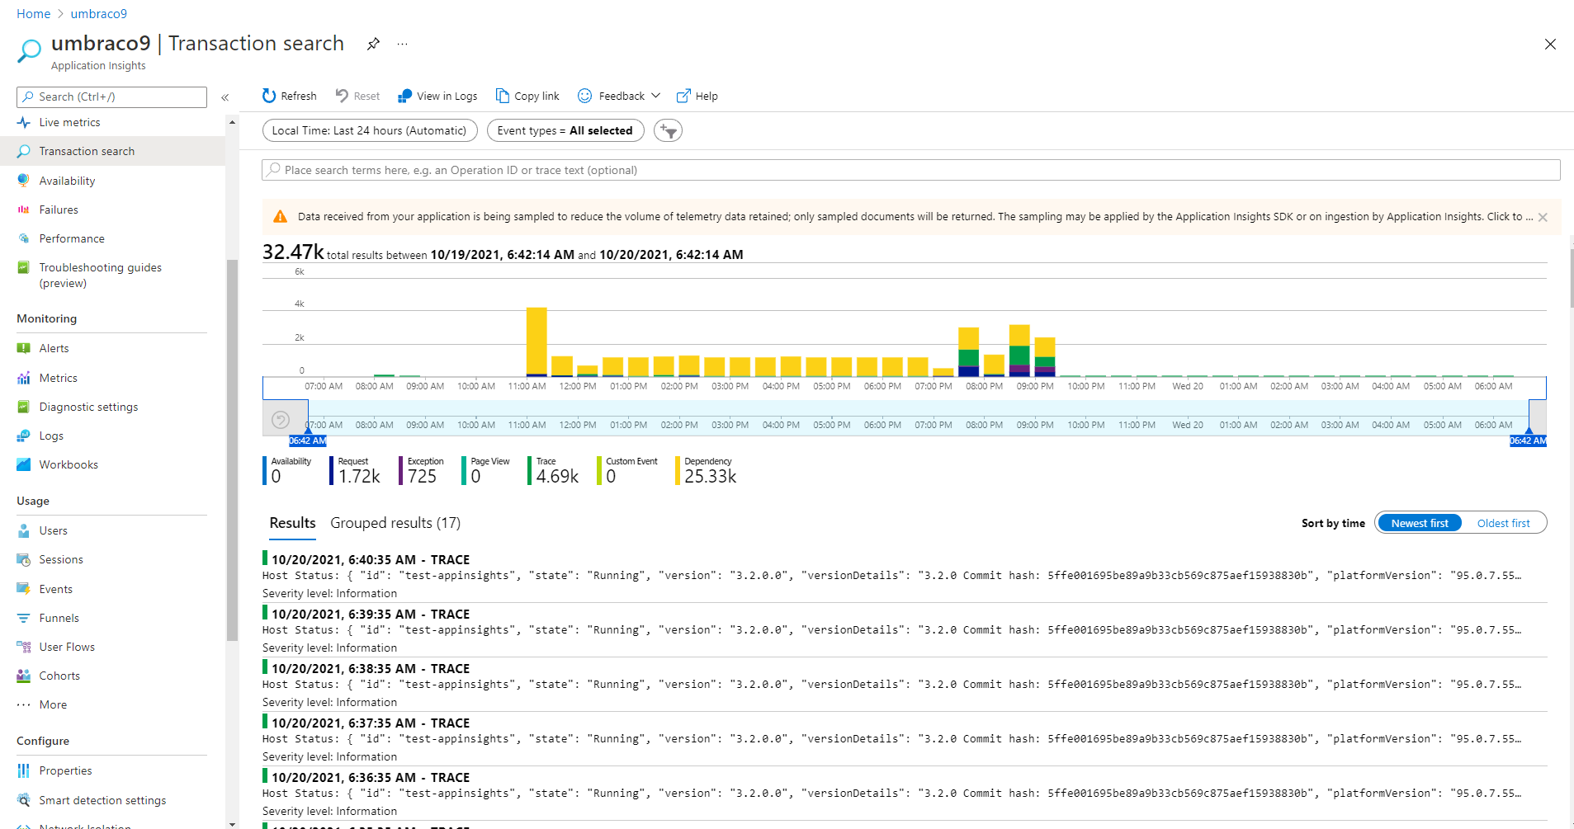Select Newest first sort order
1574x829 pixels.
[x=1419, y=523]
